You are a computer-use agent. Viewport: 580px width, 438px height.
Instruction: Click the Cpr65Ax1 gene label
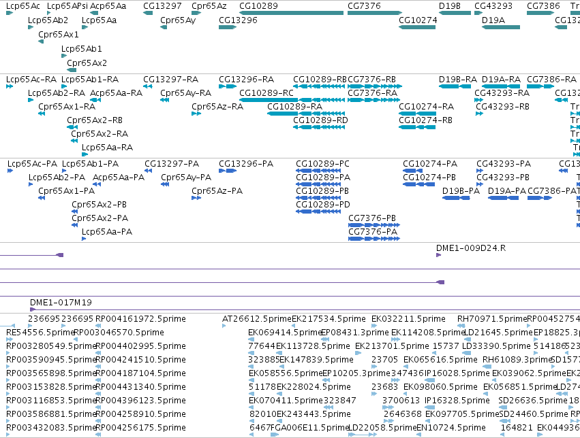click(x=58, y=34)
